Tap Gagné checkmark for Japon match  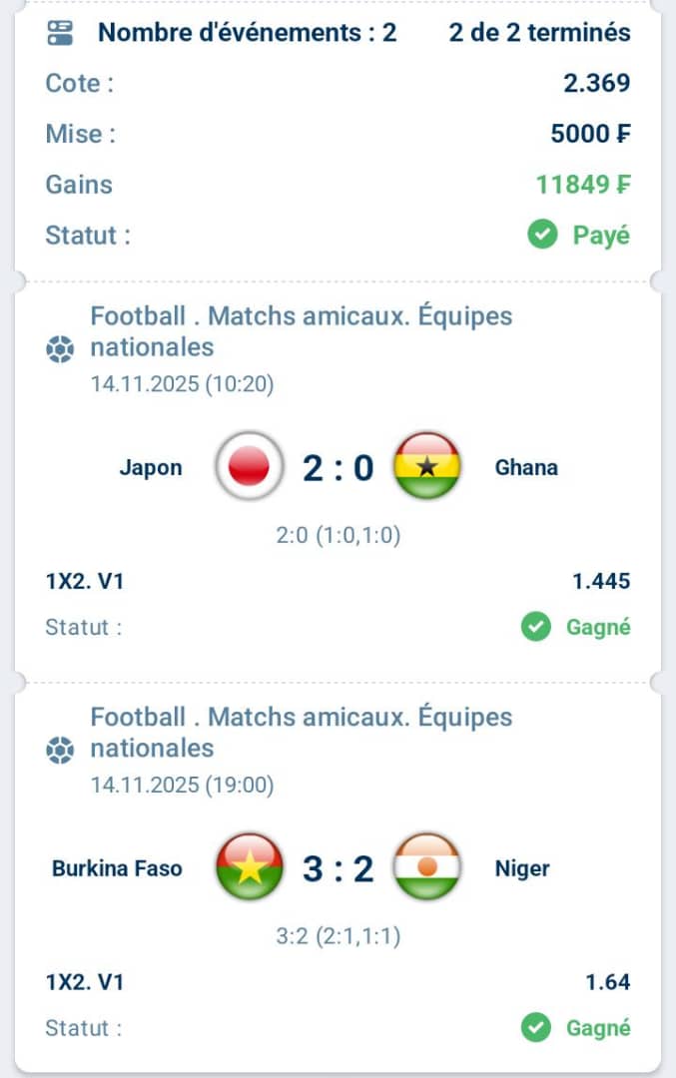click(536, 627)
